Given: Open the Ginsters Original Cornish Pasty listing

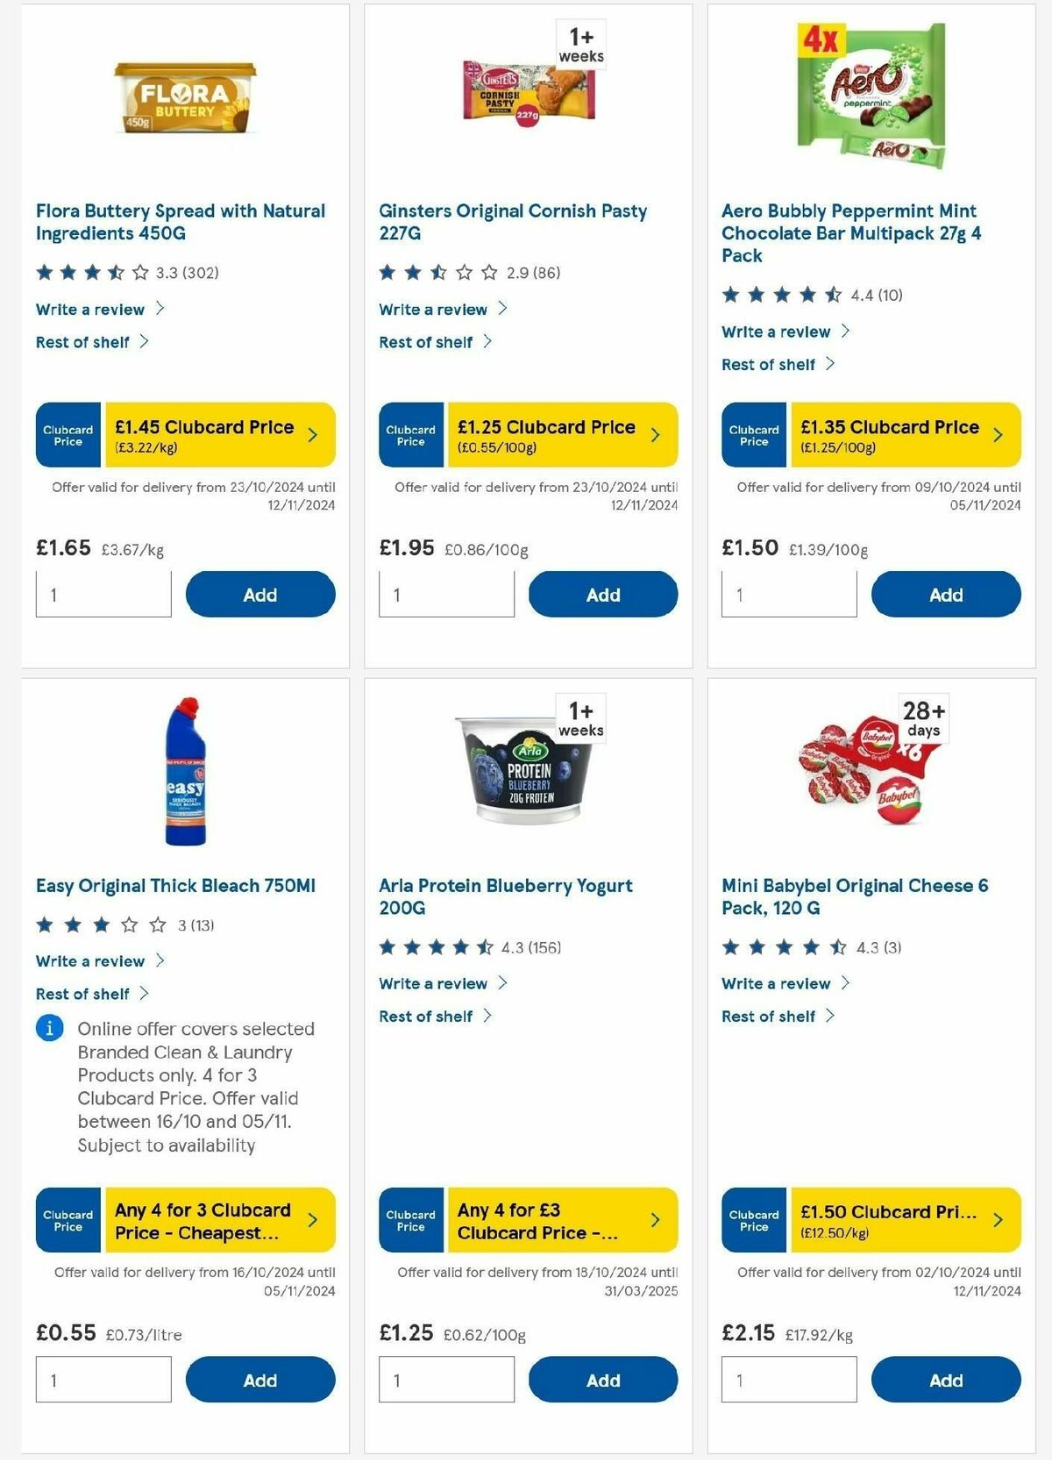Looking at the screenshot, I should click(513, 222).
